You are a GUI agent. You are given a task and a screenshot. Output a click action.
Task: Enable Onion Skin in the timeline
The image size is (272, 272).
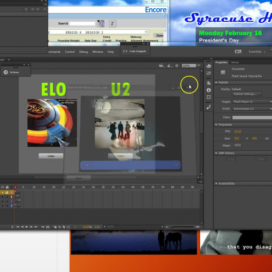(55, 227)
